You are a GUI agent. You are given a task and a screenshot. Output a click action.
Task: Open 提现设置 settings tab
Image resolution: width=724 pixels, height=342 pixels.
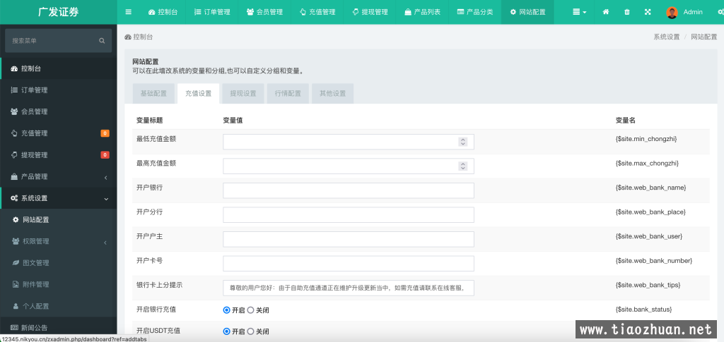[243, 94]
